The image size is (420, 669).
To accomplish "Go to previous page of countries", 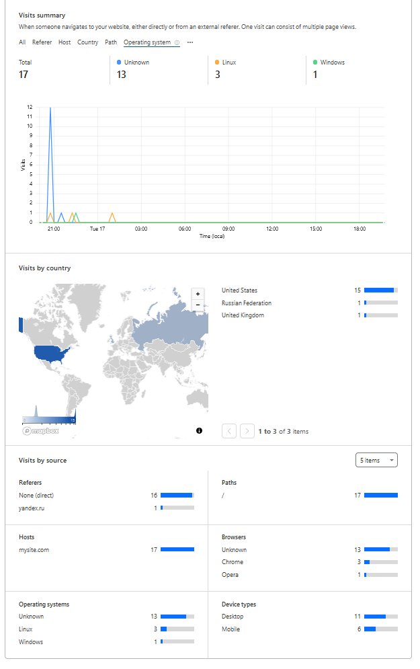I will [229, 431].
